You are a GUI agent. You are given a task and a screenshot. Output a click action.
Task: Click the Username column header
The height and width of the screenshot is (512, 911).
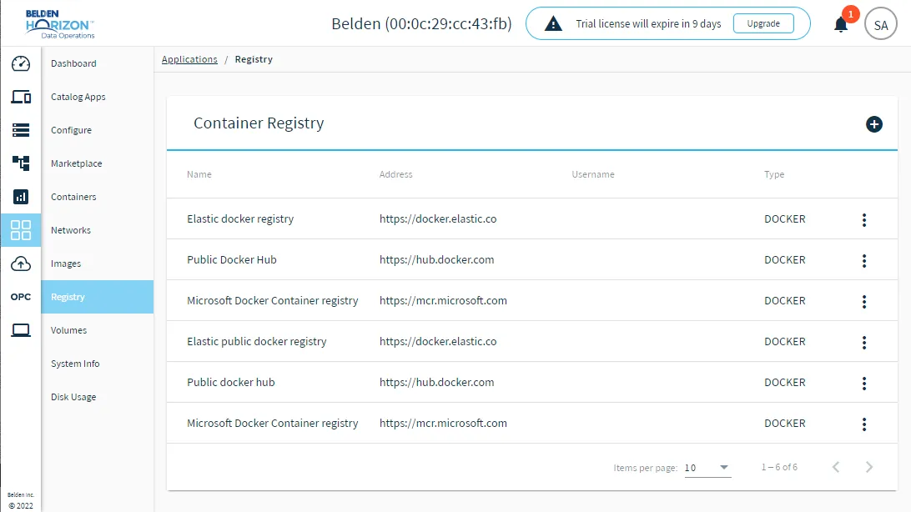(592, 174)
